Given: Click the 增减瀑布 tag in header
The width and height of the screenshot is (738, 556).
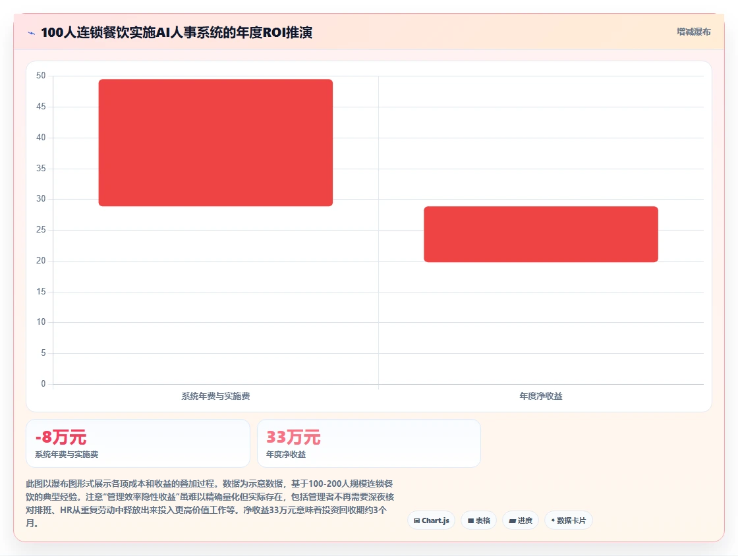Looking at the screenshot, I should click(693, 32).
